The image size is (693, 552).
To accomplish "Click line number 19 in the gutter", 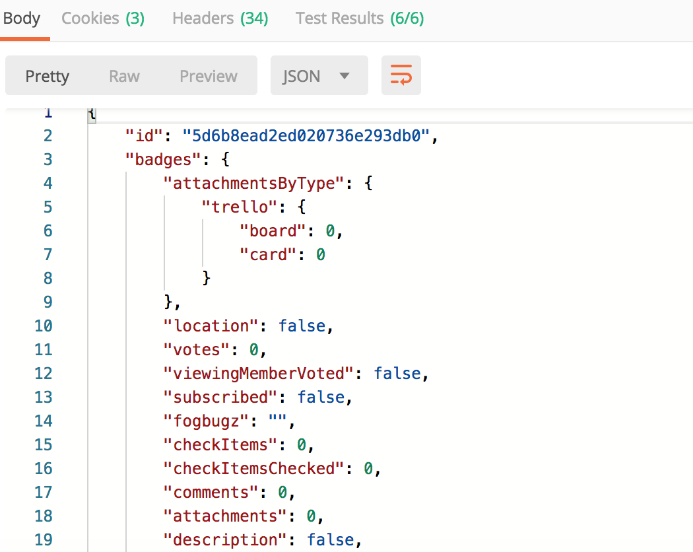I will (44, 540).
